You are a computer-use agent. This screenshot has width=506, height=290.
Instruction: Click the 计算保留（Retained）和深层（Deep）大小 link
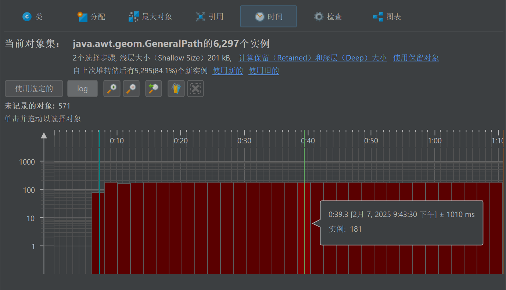[x=313, y=58]
